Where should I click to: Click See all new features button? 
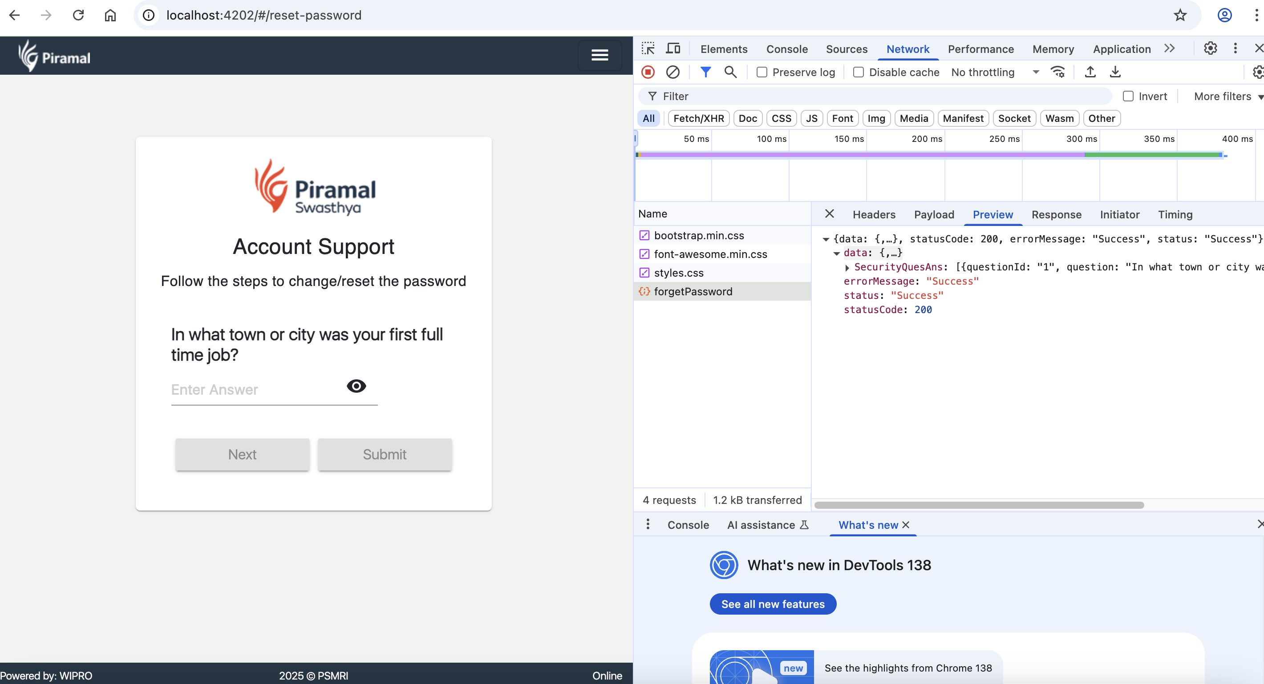773,604
